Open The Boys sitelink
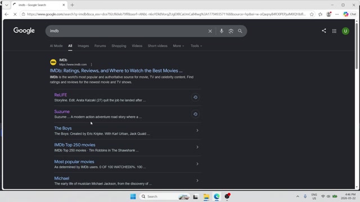The height and width of the screenshot is (202, 360). (63, 128)
